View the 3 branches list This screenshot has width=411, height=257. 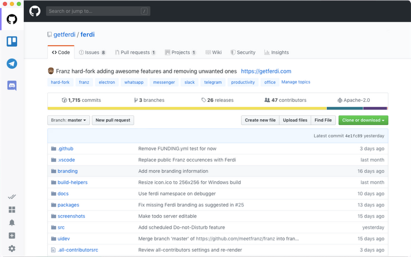(x=149, y=100)
